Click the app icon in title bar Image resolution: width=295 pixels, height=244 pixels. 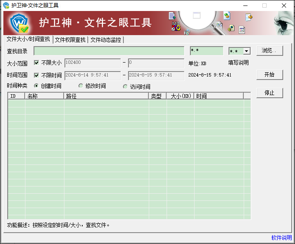pyautogui.click(x=6, y=5)
